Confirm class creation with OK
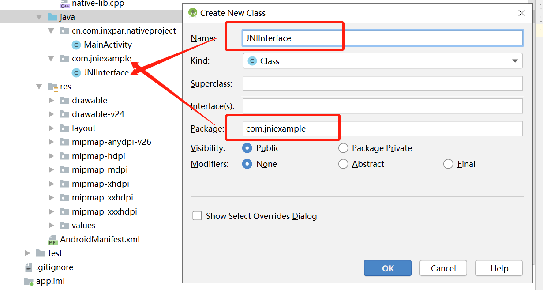543x290 pixels. pyautogui.click(x=388, y=268)
